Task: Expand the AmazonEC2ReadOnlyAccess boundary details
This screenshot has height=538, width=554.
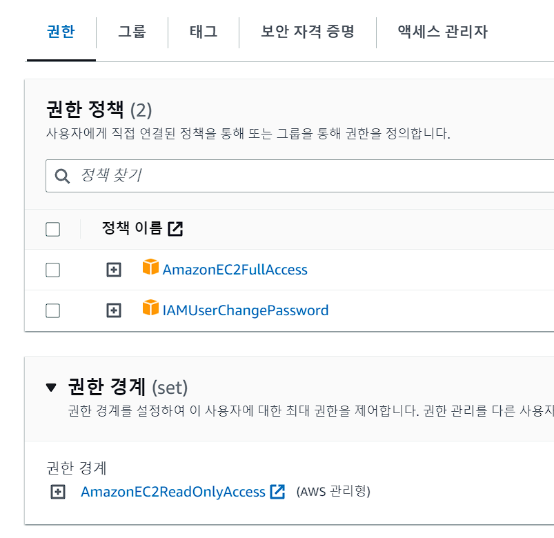Action: (58, 492)
